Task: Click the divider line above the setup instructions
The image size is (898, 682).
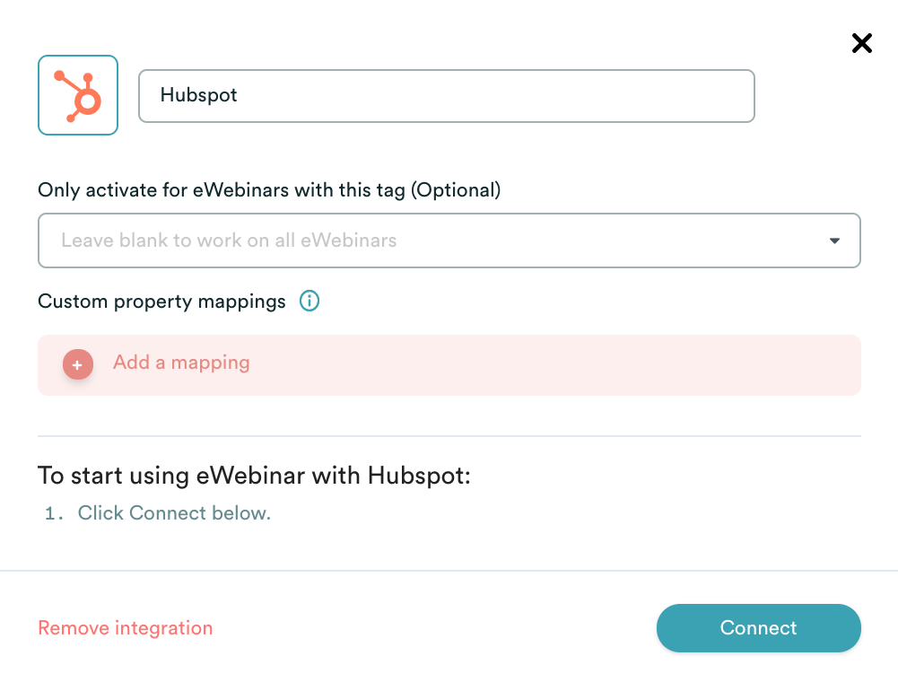Action: tap(449, 436)
